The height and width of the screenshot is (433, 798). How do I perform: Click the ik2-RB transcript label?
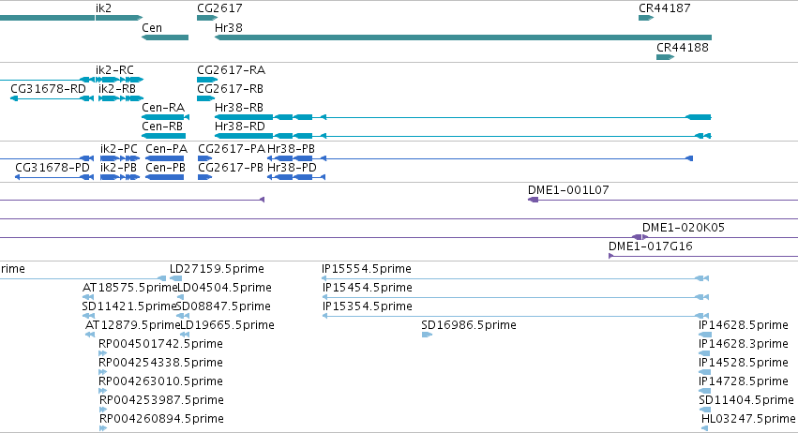point(117,88)
